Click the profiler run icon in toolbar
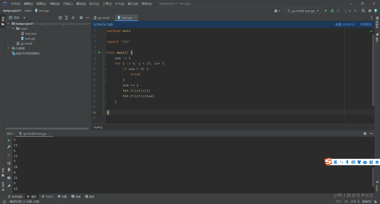 345,11
